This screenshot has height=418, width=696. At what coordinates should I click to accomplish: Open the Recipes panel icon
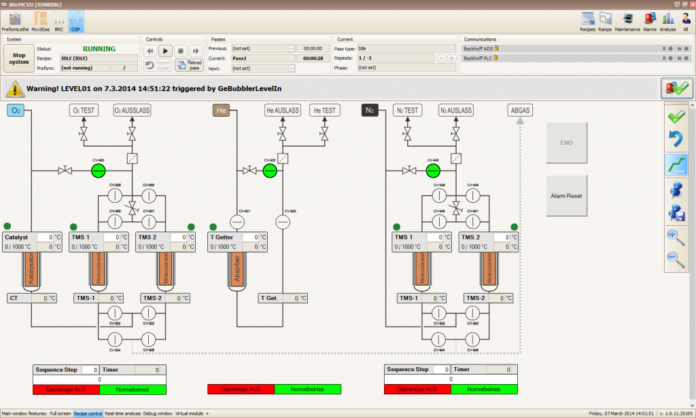[x=588, y=19]
